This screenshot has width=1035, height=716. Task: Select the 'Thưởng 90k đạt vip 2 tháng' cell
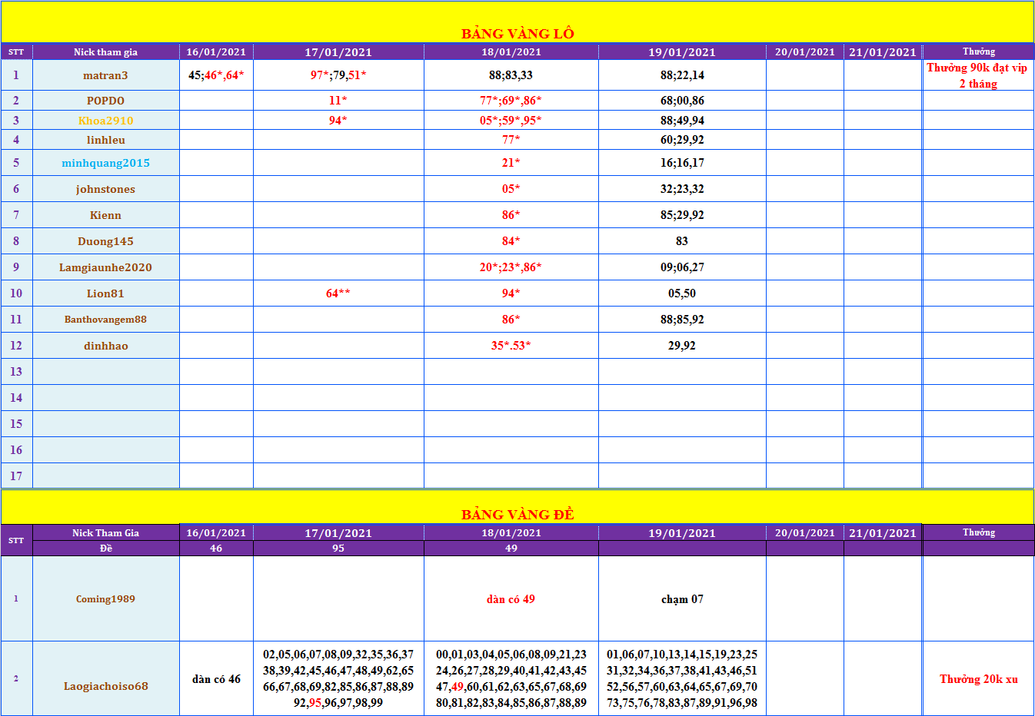977,75
